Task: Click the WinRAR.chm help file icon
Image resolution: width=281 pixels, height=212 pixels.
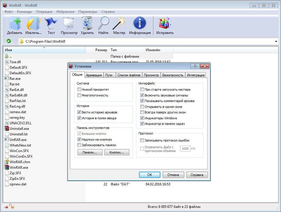Action: (x=7, y=162)
